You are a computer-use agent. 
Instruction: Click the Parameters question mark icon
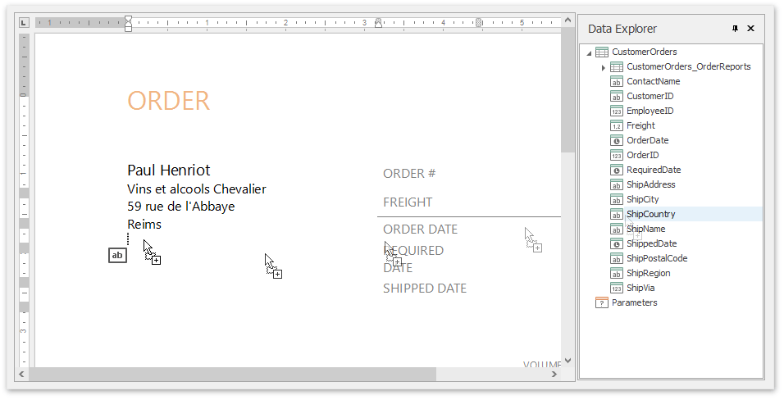pyautogui.click(x=601, y=303)
